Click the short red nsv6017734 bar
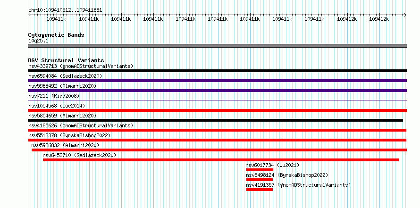The image size is (420, 208). [259, 170]
